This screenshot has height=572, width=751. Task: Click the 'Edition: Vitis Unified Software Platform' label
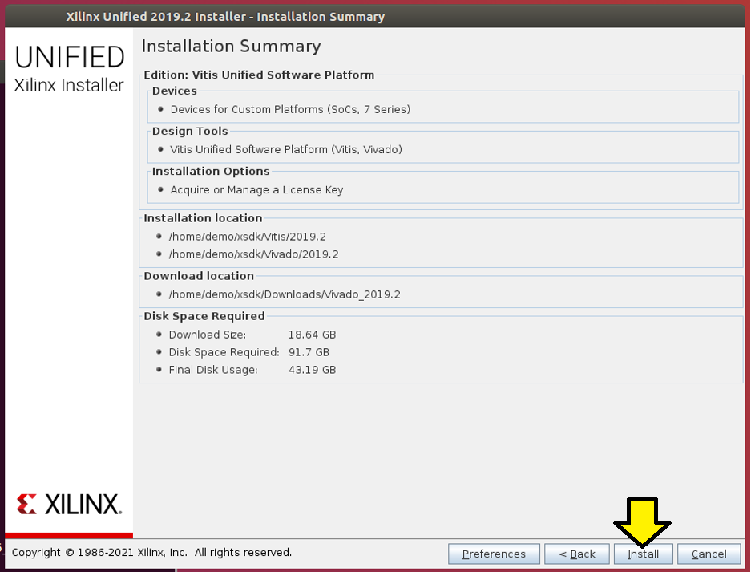pos(259,75)
